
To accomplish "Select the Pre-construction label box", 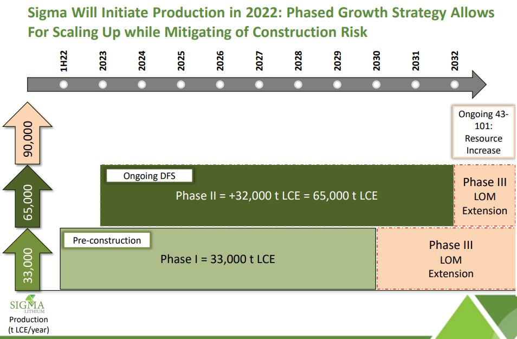I will [107, 240].
